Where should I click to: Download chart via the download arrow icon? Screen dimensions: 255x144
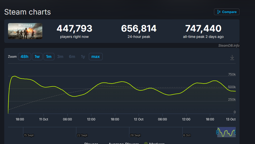click(232, 57)
